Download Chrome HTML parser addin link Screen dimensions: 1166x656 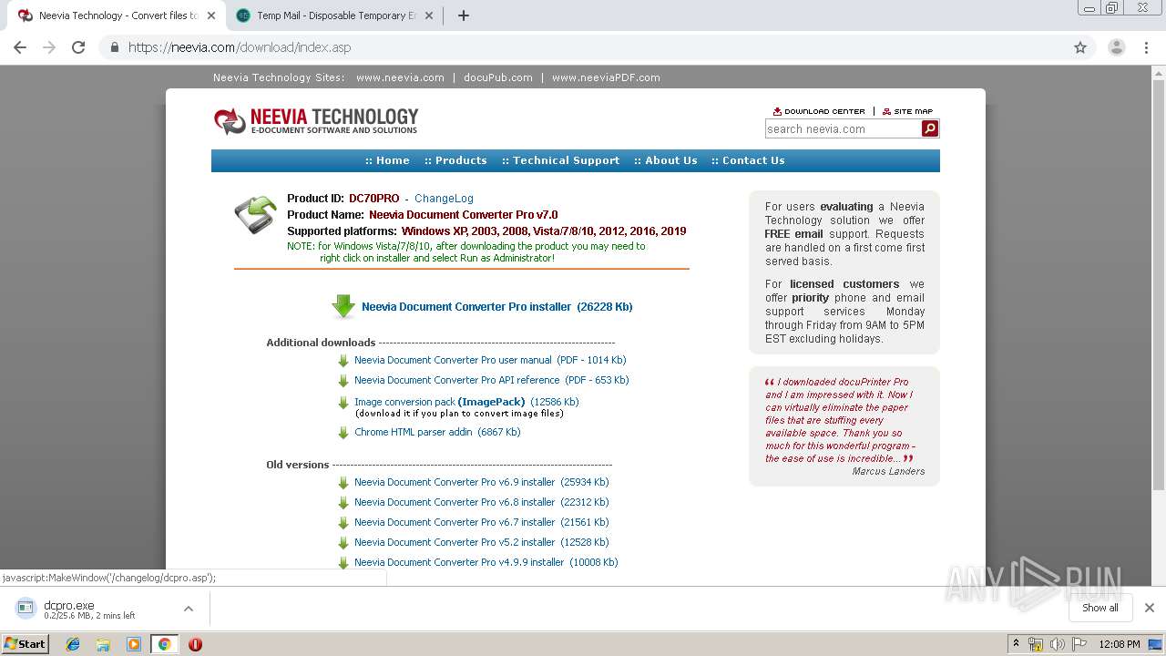437,433
